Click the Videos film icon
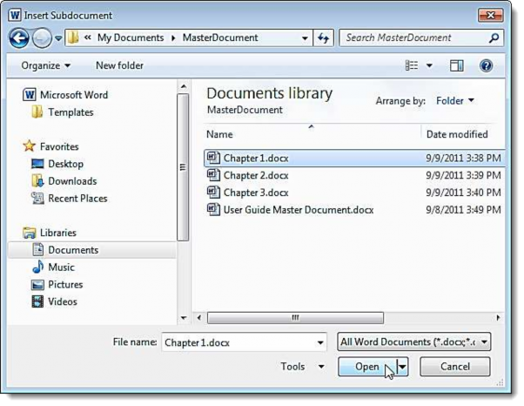The image size is (524, 406). pyautogui.click(x=37, y=301)
